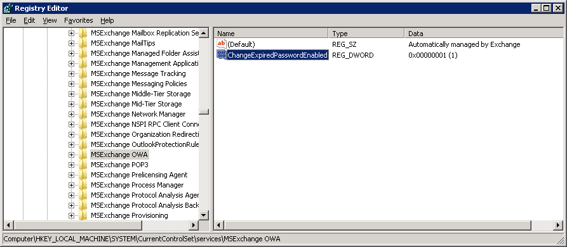Click the string icon of (Default) value
The width and height of the screenshot is (567, 247).
(222, 44)
